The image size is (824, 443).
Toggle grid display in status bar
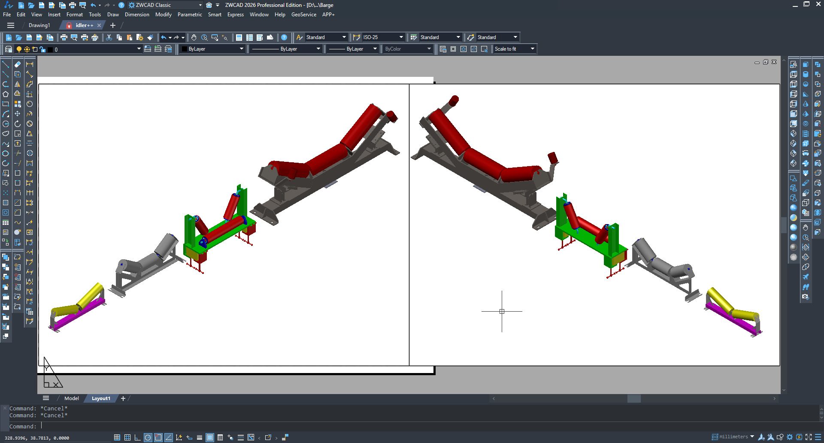pyautogui.click(x=127, y=437)
